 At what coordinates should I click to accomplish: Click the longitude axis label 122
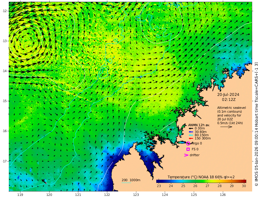tap(107, 195)
